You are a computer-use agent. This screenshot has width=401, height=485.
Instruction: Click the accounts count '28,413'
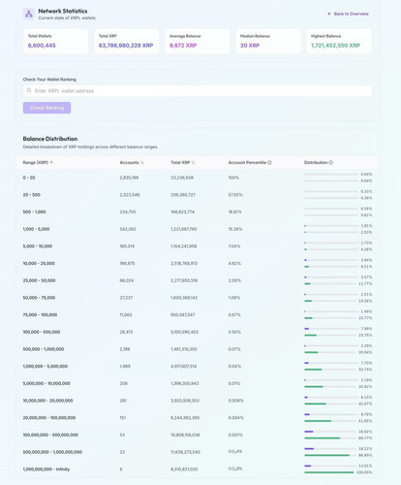coord(126,332)
